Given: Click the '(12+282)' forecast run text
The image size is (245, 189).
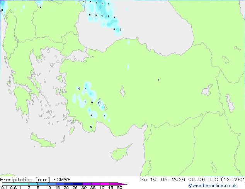Looking at the screenshot, I should (x=233, y=179).
